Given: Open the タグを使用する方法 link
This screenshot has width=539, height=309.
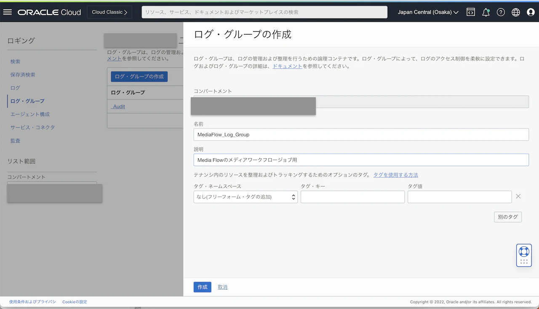Looking at the screenshot, I should tap(396, 175).
